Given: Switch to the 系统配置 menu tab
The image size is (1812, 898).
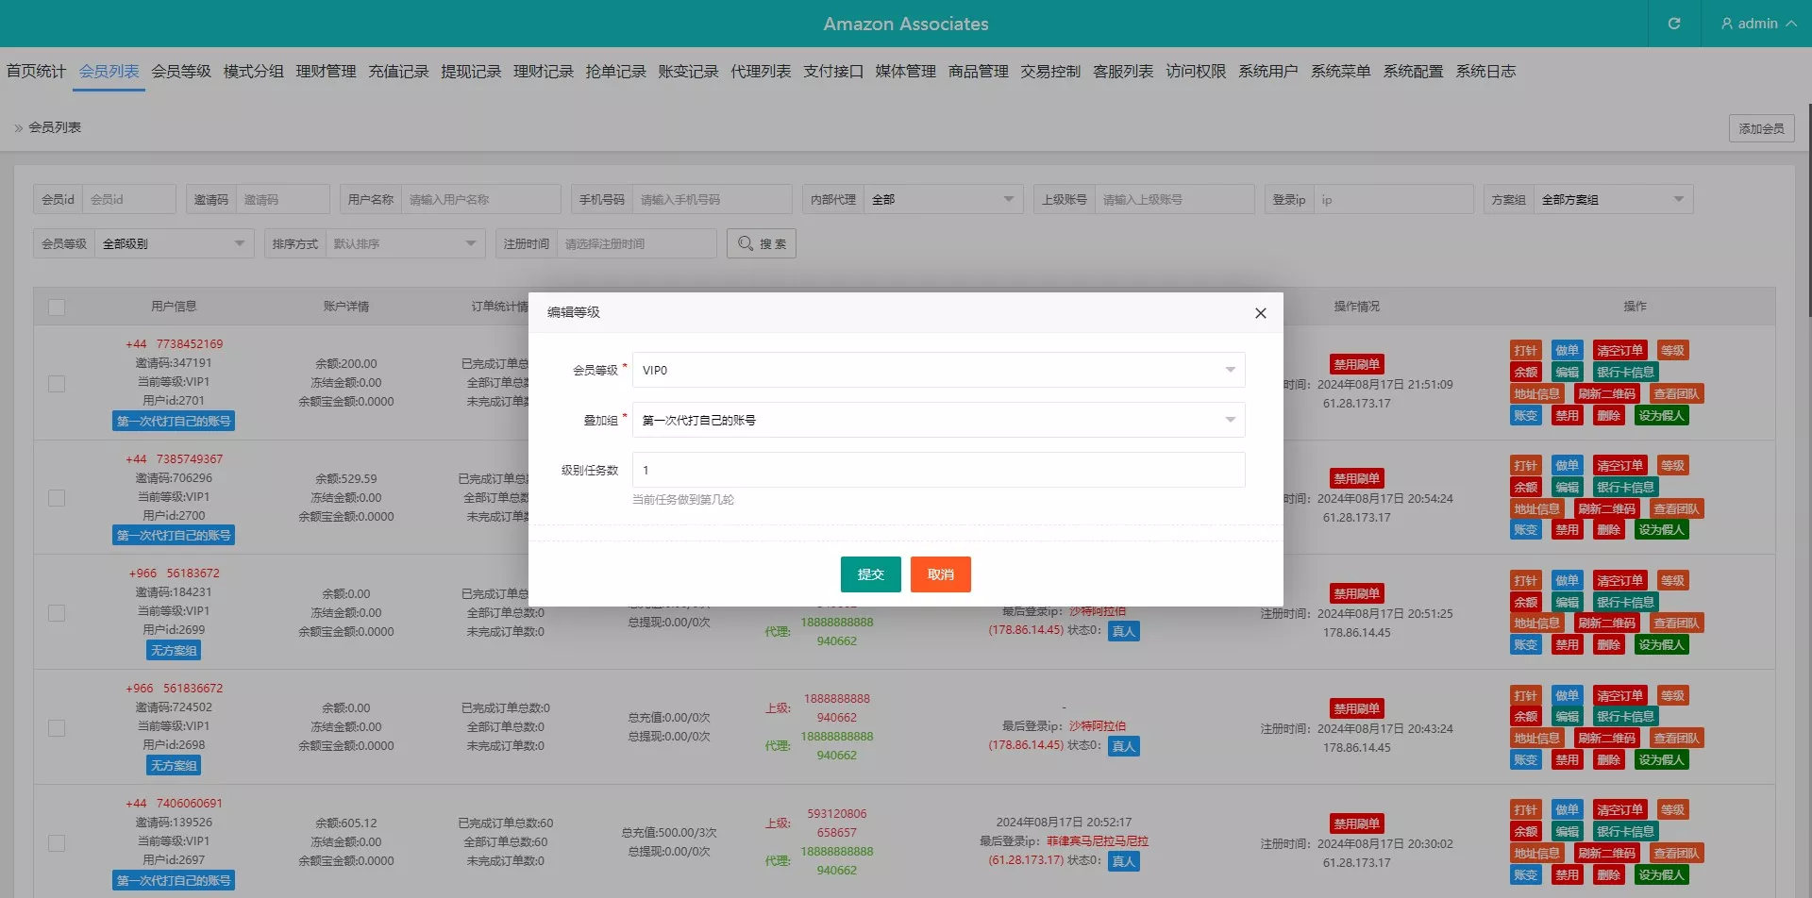Looking at the screenshot, I should point(1413,72).
